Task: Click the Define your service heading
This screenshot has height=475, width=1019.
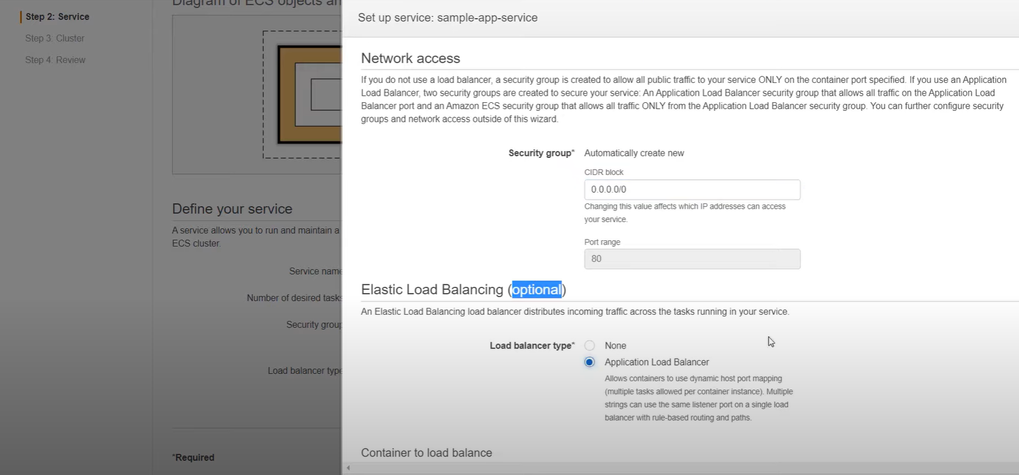Action: [232, 209]
